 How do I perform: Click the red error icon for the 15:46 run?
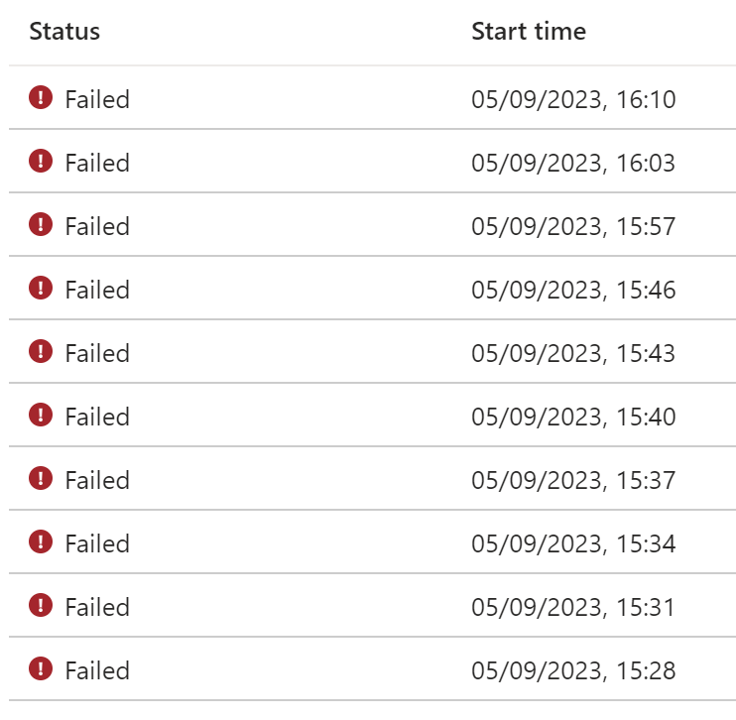41,288
